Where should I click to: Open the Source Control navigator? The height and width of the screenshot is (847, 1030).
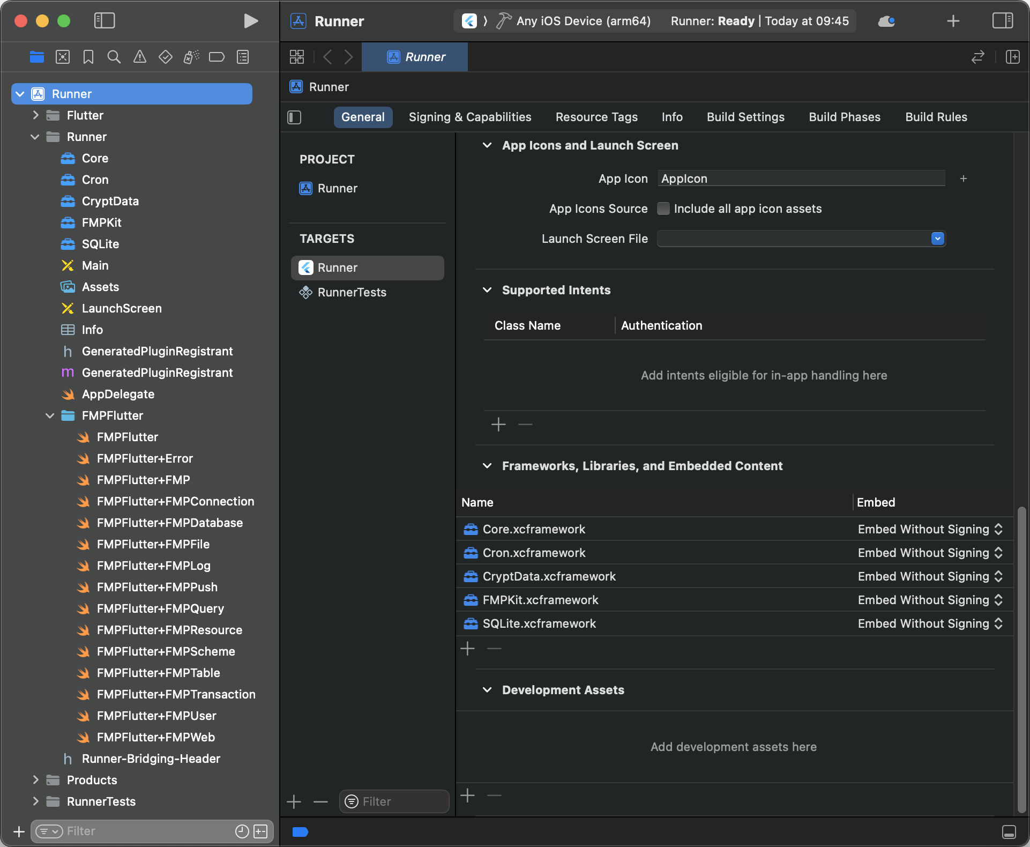(x=63, y=57)
